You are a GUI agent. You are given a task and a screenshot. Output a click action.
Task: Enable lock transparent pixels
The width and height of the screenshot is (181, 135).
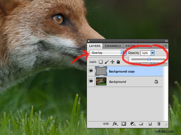(101, 62)
